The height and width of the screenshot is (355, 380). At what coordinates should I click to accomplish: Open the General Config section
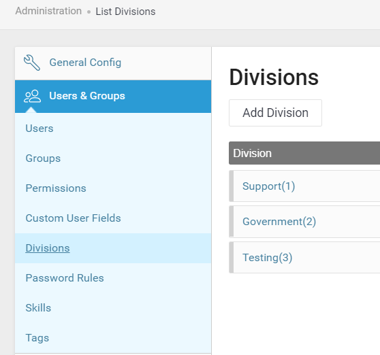point(113,63)
